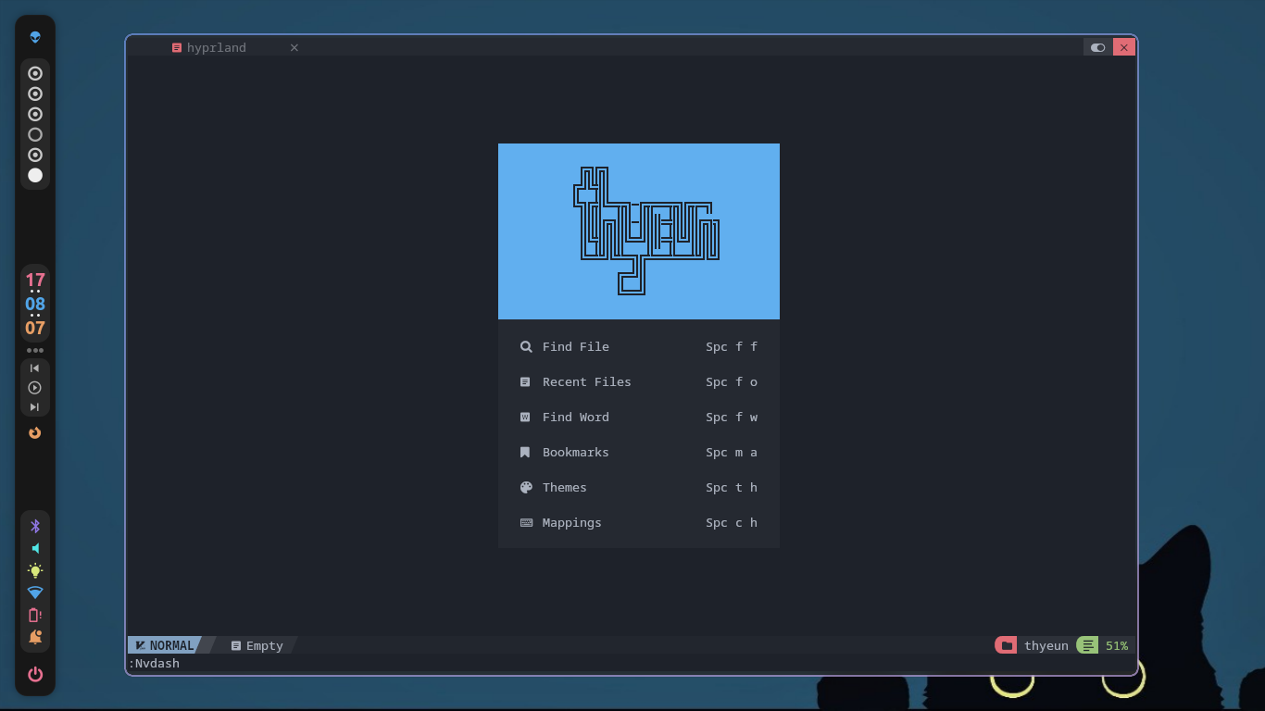Screen dimensions: 1265x711
Task: Click the Vim mode icon beside NORMAL
Action: pos(140,645)
